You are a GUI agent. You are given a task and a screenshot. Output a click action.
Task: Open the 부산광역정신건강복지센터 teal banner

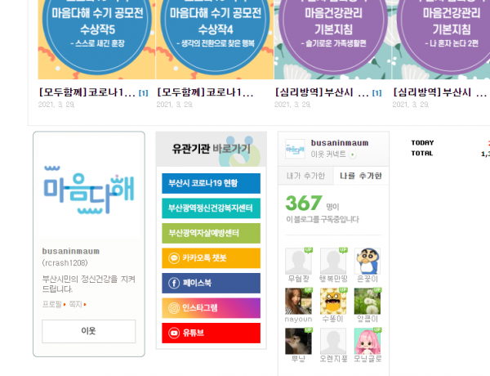211,208
